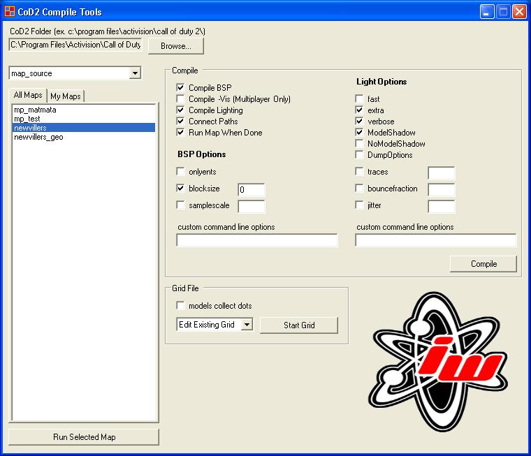
Task: Minimize the CoD2 Compile Tools window
Action: point(487,12)
